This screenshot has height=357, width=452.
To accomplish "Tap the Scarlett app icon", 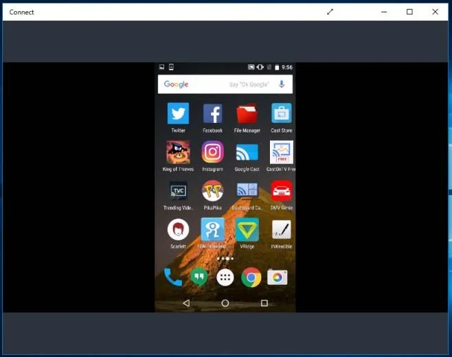I will [x=178, y=229].
